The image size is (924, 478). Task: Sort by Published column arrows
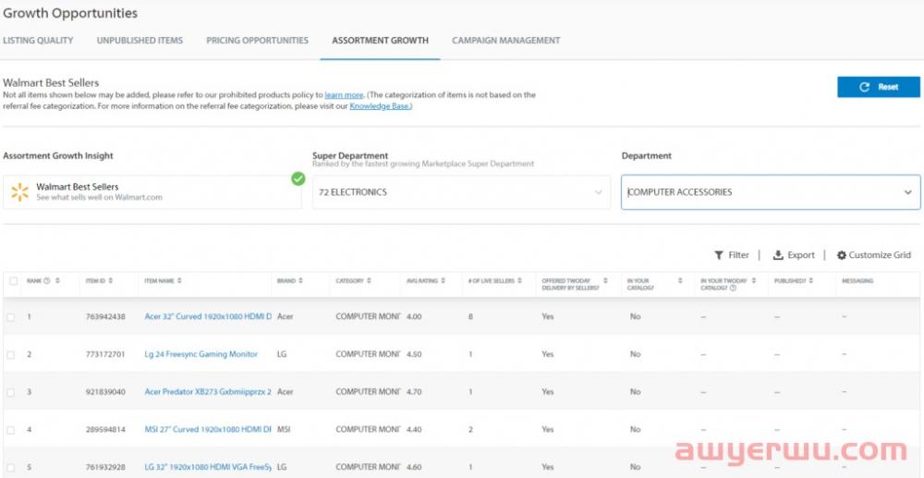(811, 281)
